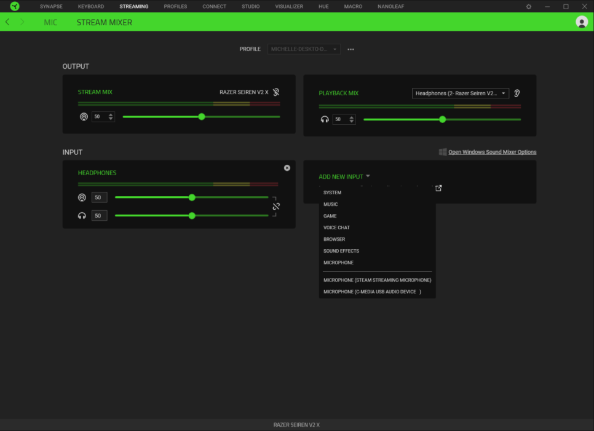
Task: Open external popout icon beside input list
Action: (438, 188)
